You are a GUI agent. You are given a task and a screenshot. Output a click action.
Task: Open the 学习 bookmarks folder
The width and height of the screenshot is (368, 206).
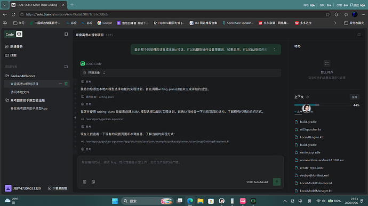(19, 23)
